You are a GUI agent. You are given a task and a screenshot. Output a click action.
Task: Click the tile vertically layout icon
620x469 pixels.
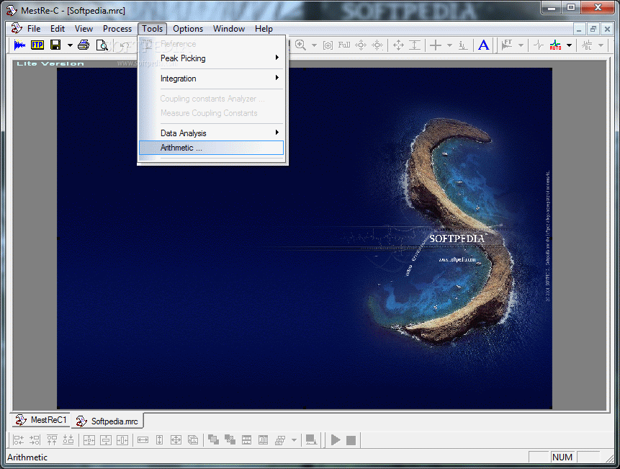tap(264, 440)
